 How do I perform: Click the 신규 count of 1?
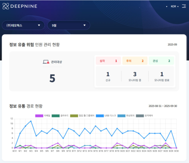(108, 74)
